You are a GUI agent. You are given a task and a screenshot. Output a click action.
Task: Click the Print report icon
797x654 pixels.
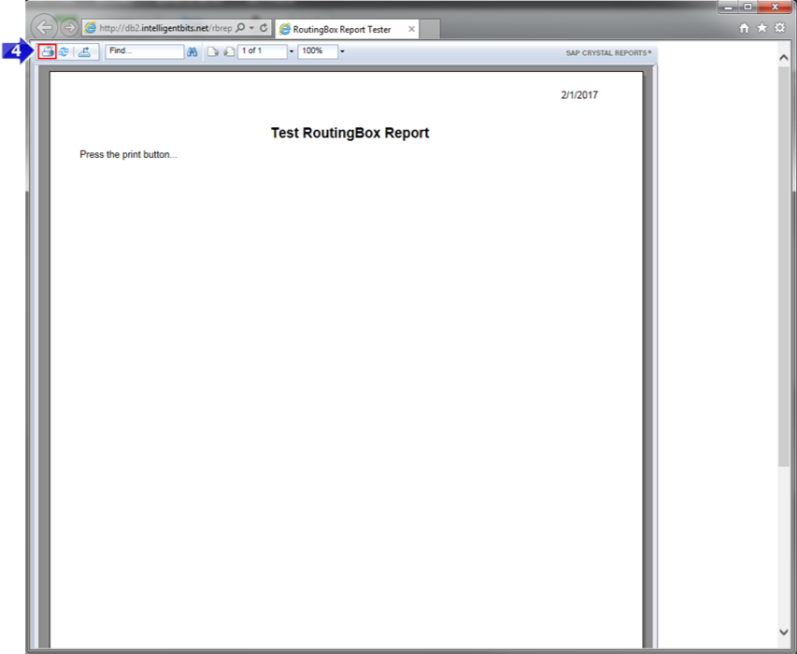pyautogui.click(x=48, y=51)
